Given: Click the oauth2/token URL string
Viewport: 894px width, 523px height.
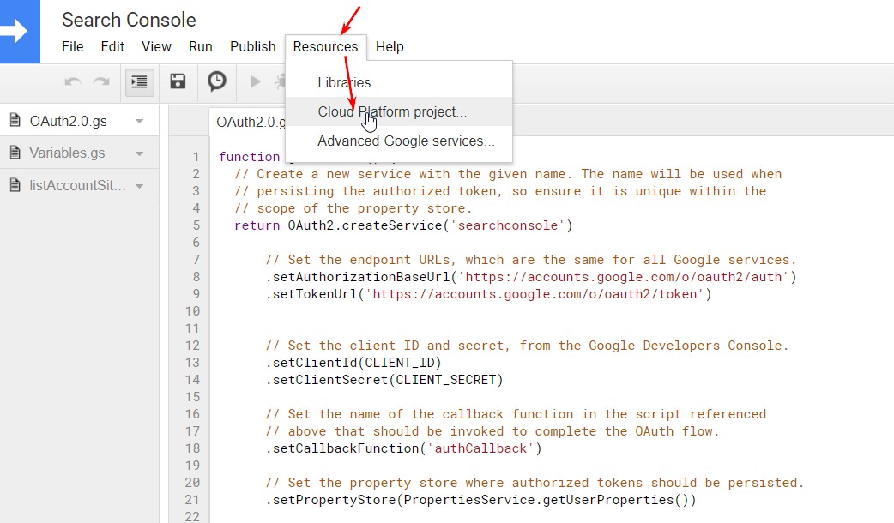Looking at the screenshot, I should (x=535, y=294).
